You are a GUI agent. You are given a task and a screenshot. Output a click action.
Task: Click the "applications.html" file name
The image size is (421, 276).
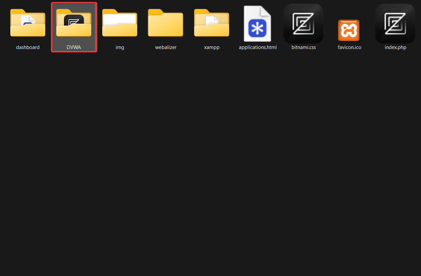pos(258,47)
